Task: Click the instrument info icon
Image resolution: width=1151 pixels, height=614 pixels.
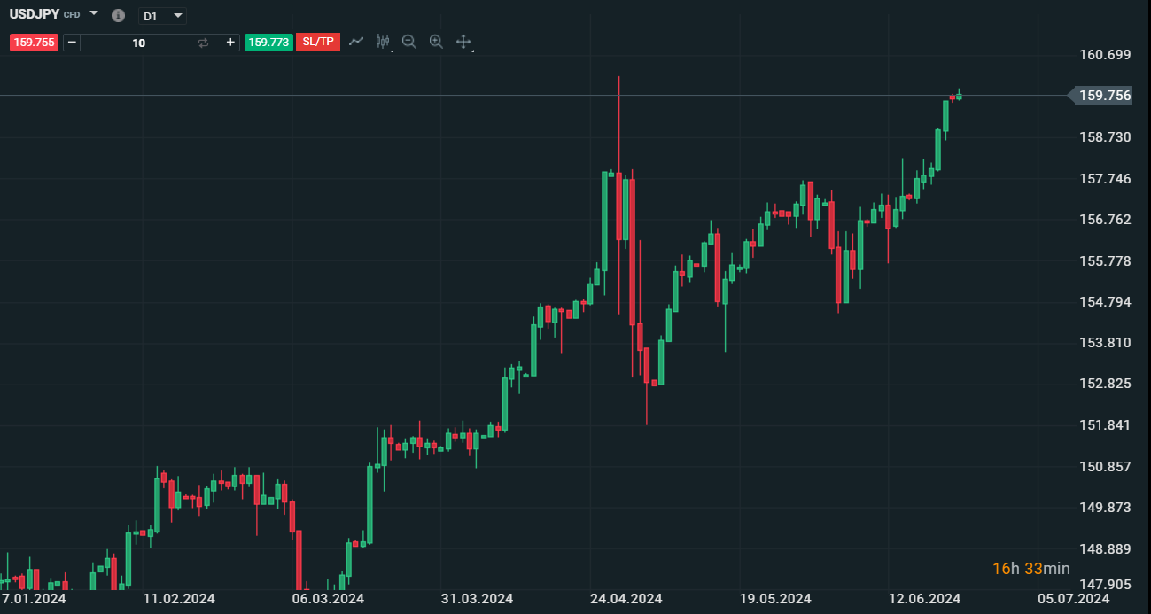Action: (119, 16)
